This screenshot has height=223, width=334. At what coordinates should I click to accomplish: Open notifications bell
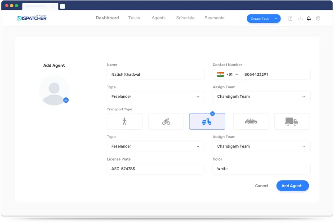(309, 18)
